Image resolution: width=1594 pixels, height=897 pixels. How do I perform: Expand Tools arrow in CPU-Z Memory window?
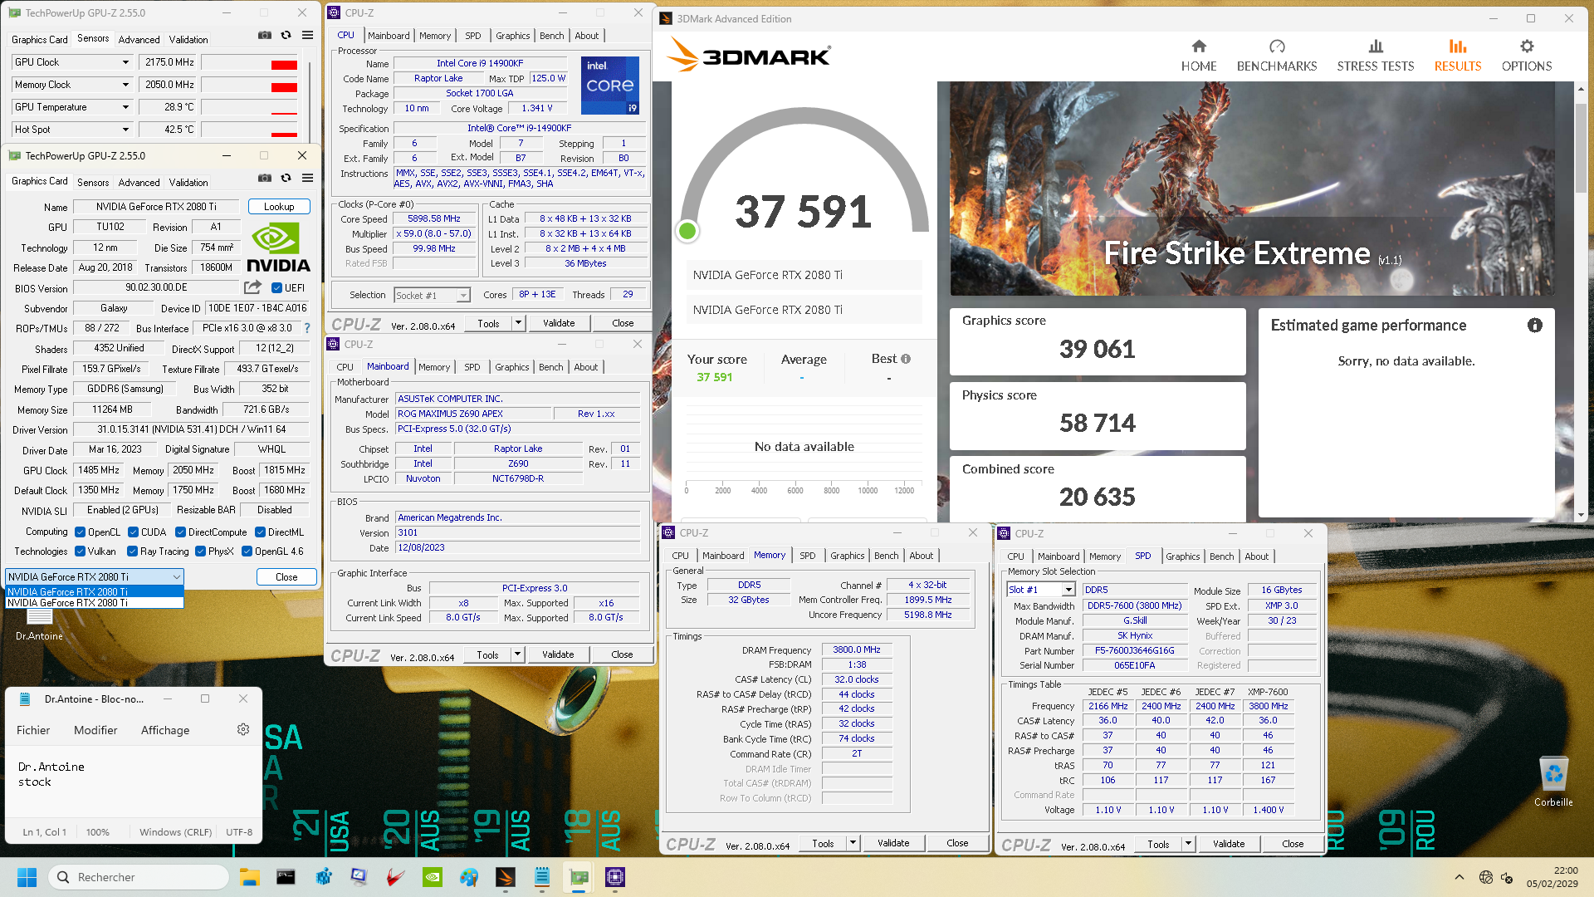coord(852,843)
